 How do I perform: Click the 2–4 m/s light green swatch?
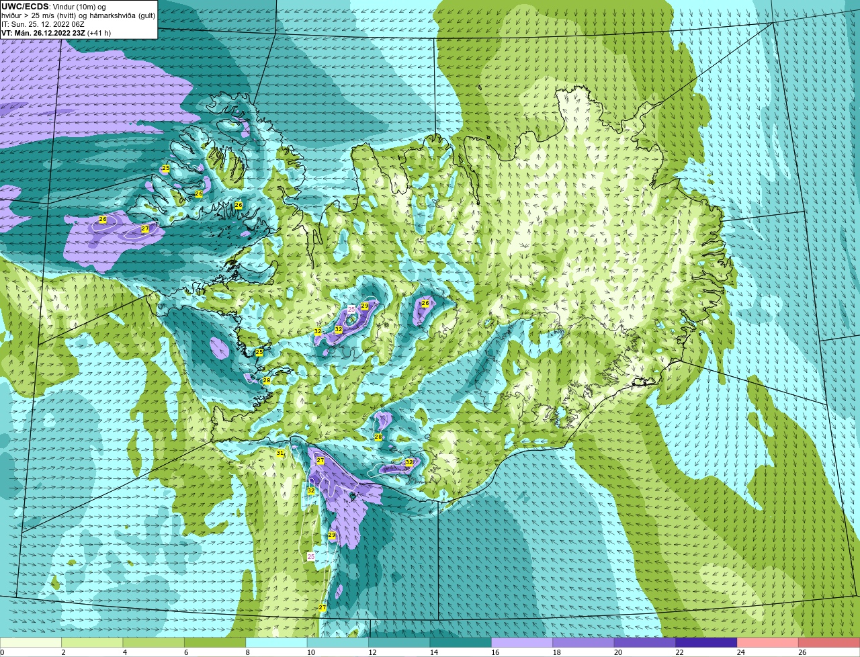pyautogui.click(x=92, y=643)
